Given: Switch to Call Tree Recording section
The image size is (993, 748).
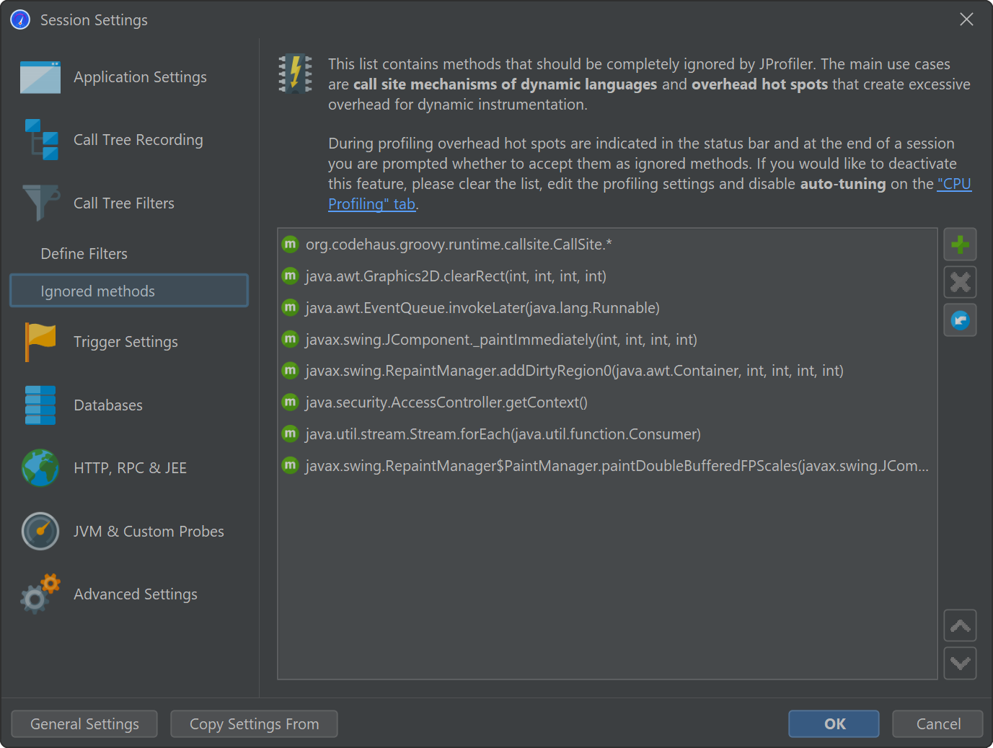Looking at the screenshot, I should click(138, 140).
